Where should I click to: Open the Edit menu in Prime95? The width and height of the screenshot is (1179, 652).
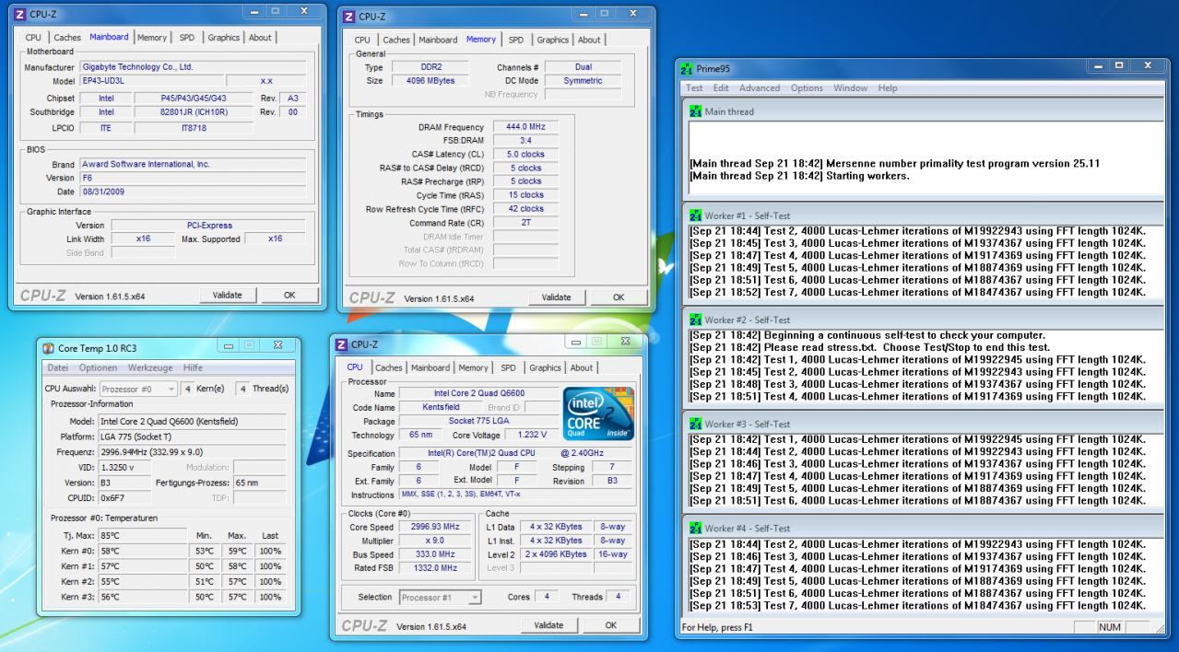click(721, 88)
